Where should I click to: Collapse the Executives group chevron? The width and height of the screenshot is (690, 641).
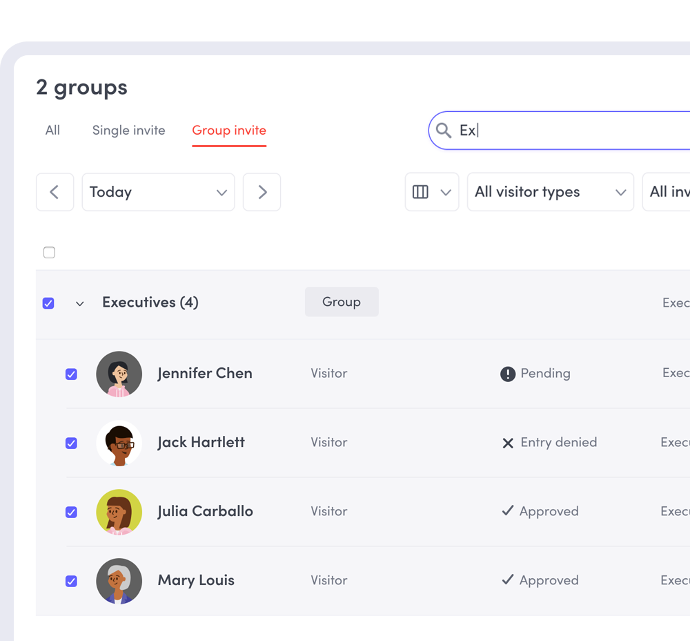[79, 303]
